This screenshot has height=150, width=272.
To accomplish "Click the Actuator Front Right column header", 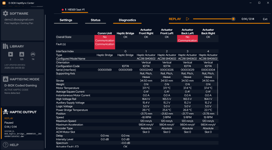I will [146, 32].
